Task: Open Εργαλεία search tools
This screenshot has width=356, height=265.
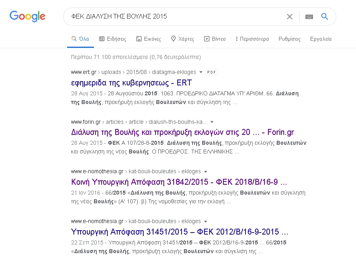Action: click(321, 39)
